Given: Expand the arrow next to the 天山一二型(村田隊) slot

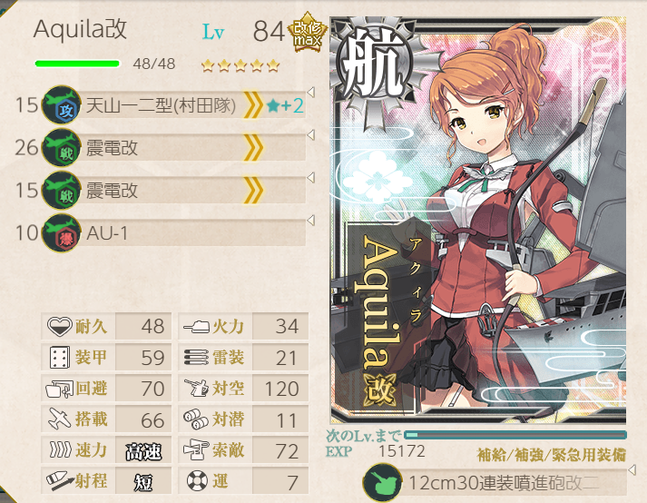Looking at the screenshot, I should point(310,93).
